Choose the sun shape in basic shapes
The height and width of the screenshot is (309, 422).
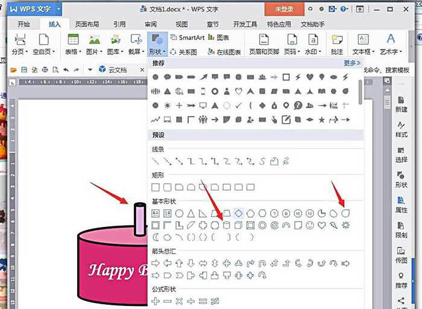(x=345, y=226)
